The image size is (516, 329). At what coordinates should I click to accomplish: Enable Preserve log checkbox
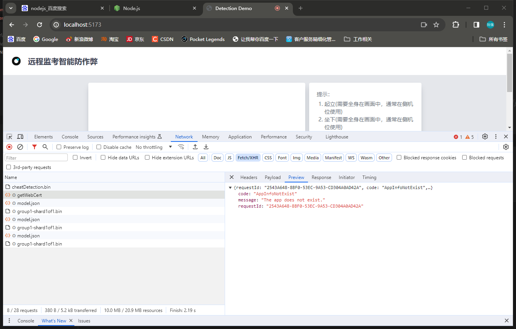tap(59, 147)
